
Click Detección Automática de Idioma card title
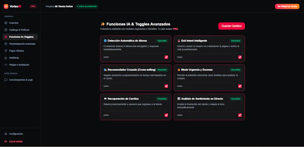[127, 41]
